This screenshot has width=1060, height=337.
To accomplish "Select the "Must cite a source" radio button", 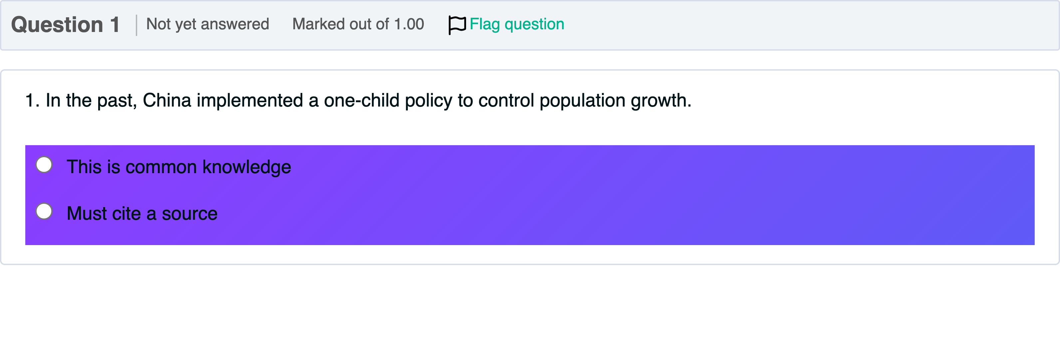I will tap(44, 211).
